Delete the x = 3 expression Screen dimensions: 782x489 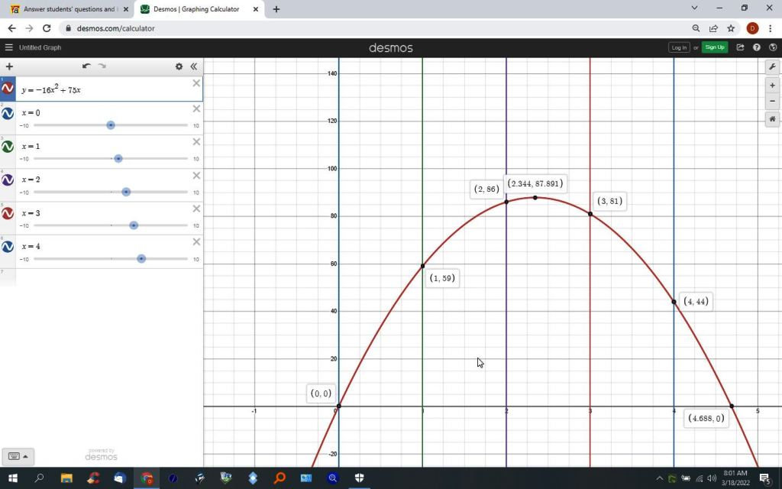point(196,209)
